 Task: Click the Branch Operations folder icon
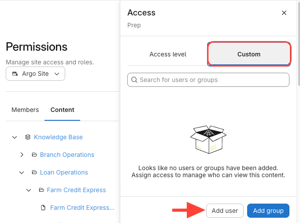click(x=34, y=155)
